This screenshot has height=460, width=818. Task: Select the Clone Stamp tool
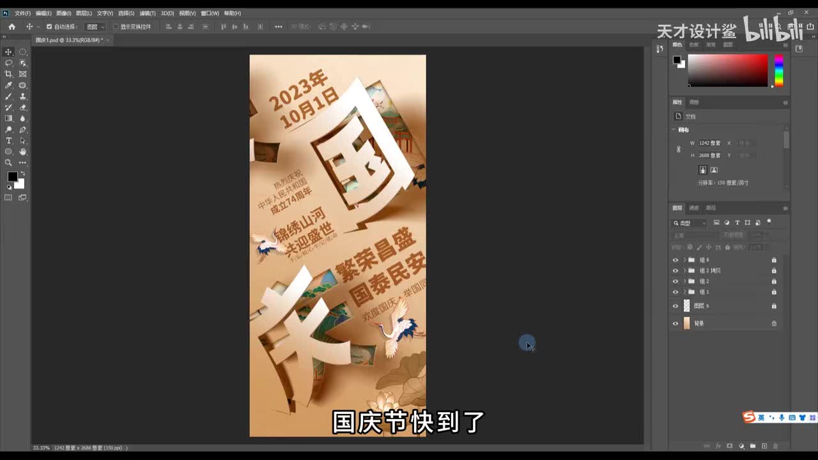point(23,96)
